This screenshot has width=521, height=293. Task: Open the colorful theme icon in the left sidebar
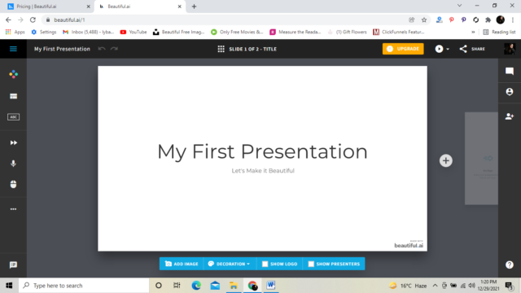tap(13, 74)
